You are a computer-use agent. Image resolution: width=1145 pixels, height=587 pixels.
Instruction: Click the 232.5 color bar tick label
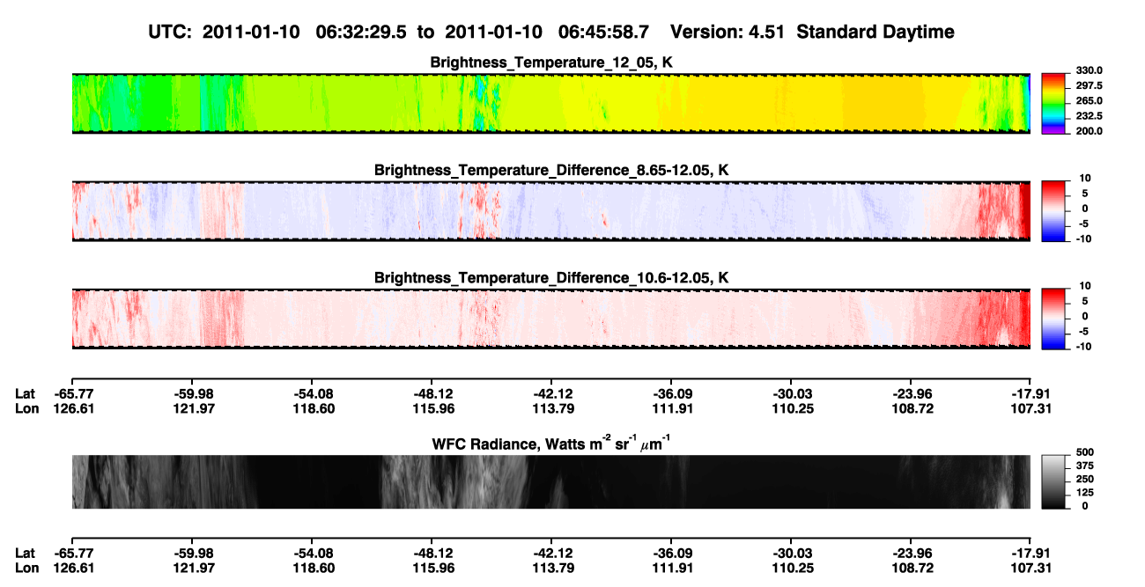[x=1090, y=115]
